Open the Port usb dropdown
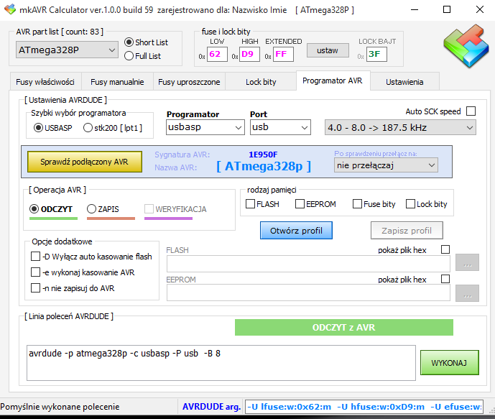The image size is (495, 419). coord(280,127)
